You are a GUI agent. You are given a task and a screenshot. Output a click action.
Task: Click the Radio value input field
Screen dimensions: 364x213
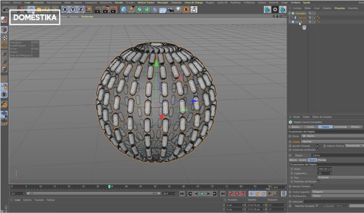pyautogui.click(x=324, y=169)
